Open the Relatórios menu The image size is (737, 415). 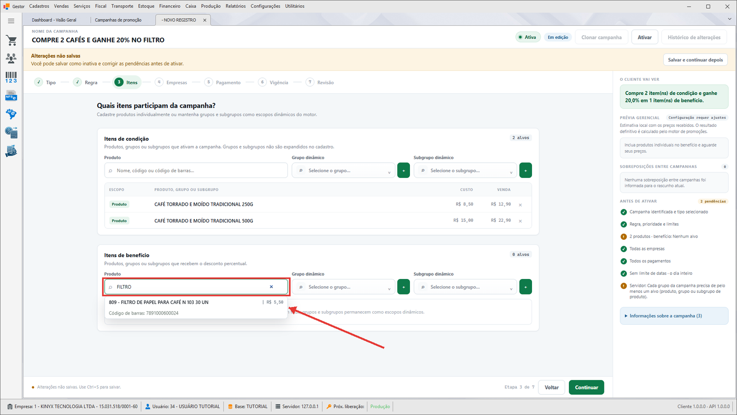pos(236,6)
